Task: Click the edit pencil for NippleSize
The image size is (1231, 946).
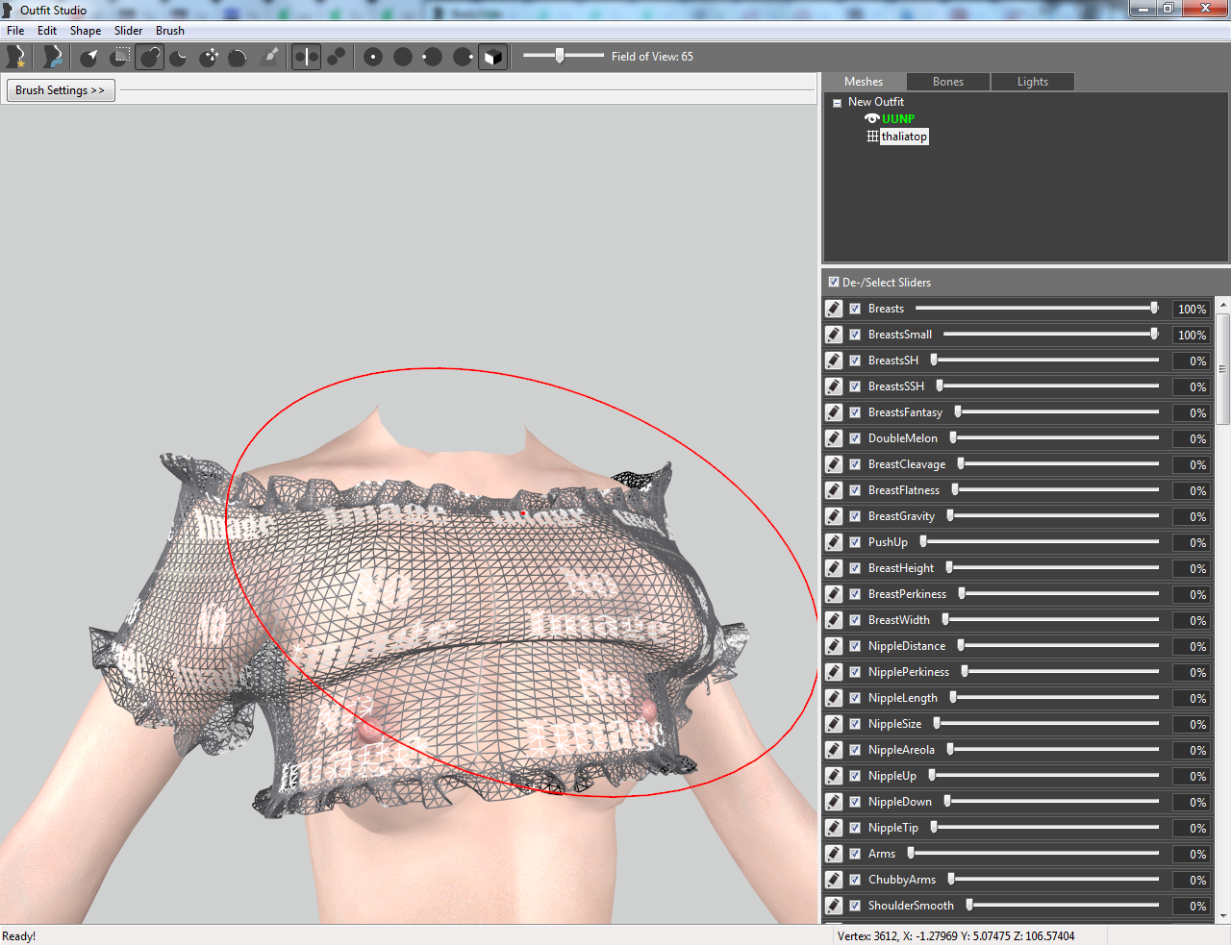Action: (x=834, y=724)
